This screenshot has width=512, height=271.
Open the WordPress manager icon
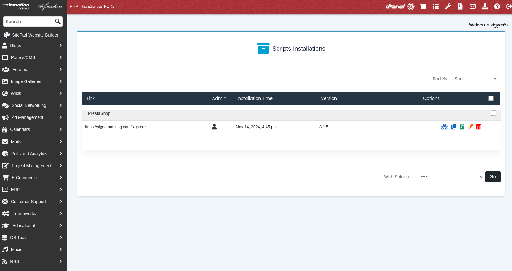pyautogui.click(x=411, y=6)
